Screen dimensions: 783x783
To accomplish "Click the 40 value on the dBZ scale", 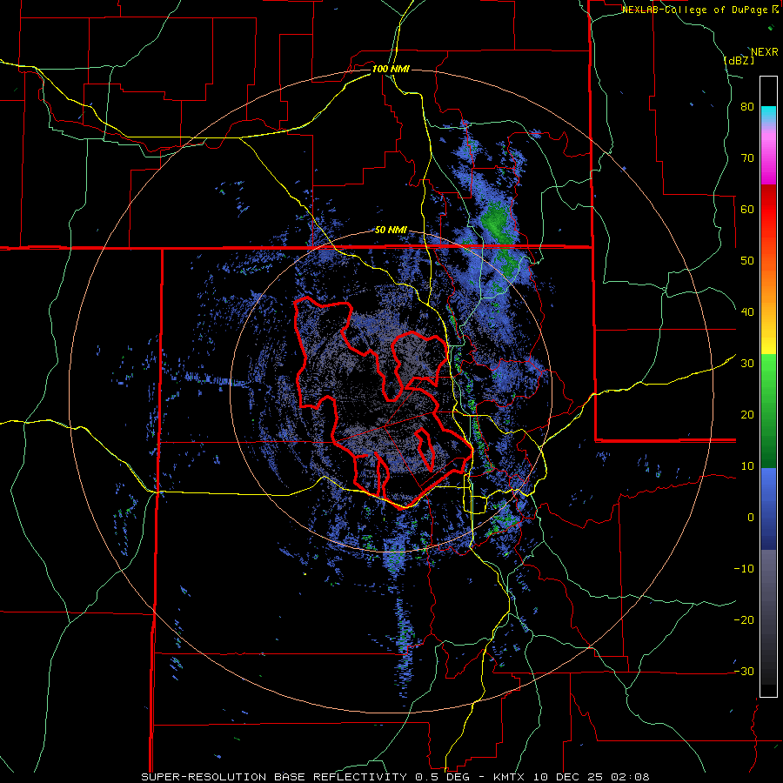I will point(747,312).
